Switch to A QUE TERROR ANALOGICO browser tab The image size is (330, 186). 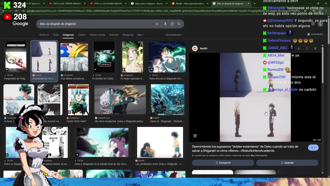tap(67, 4)
